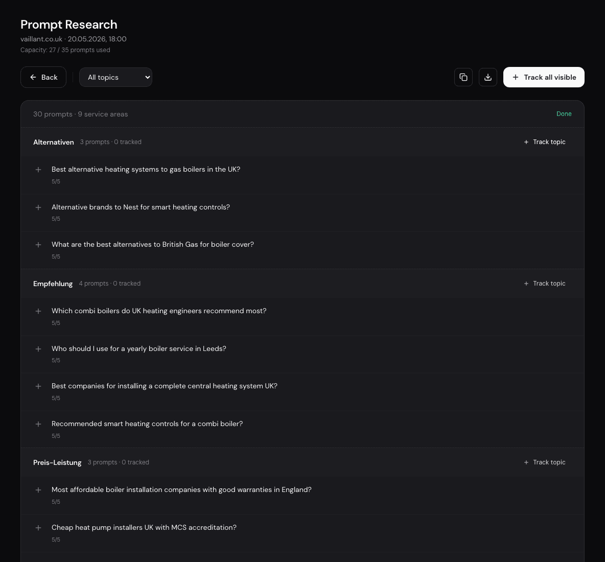Add prompt about affordable boiler installation companies

[x=38, y=490]
